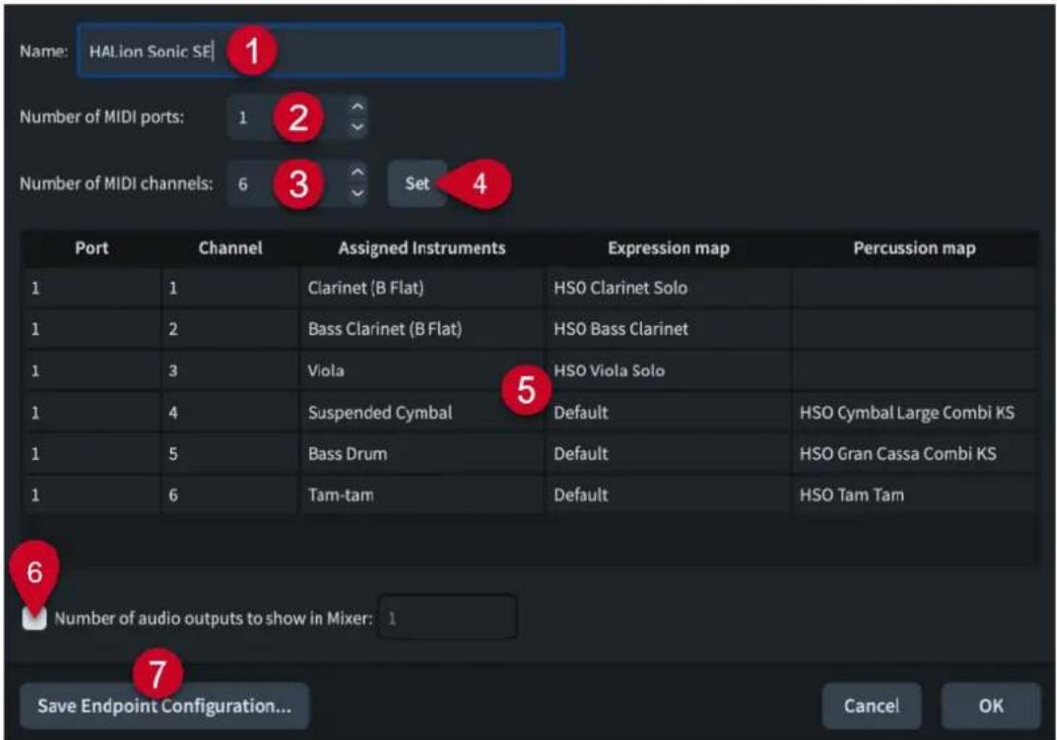Click the Channel column header
This screenshot has height=740, width=1057.
[x=230, y=248]
